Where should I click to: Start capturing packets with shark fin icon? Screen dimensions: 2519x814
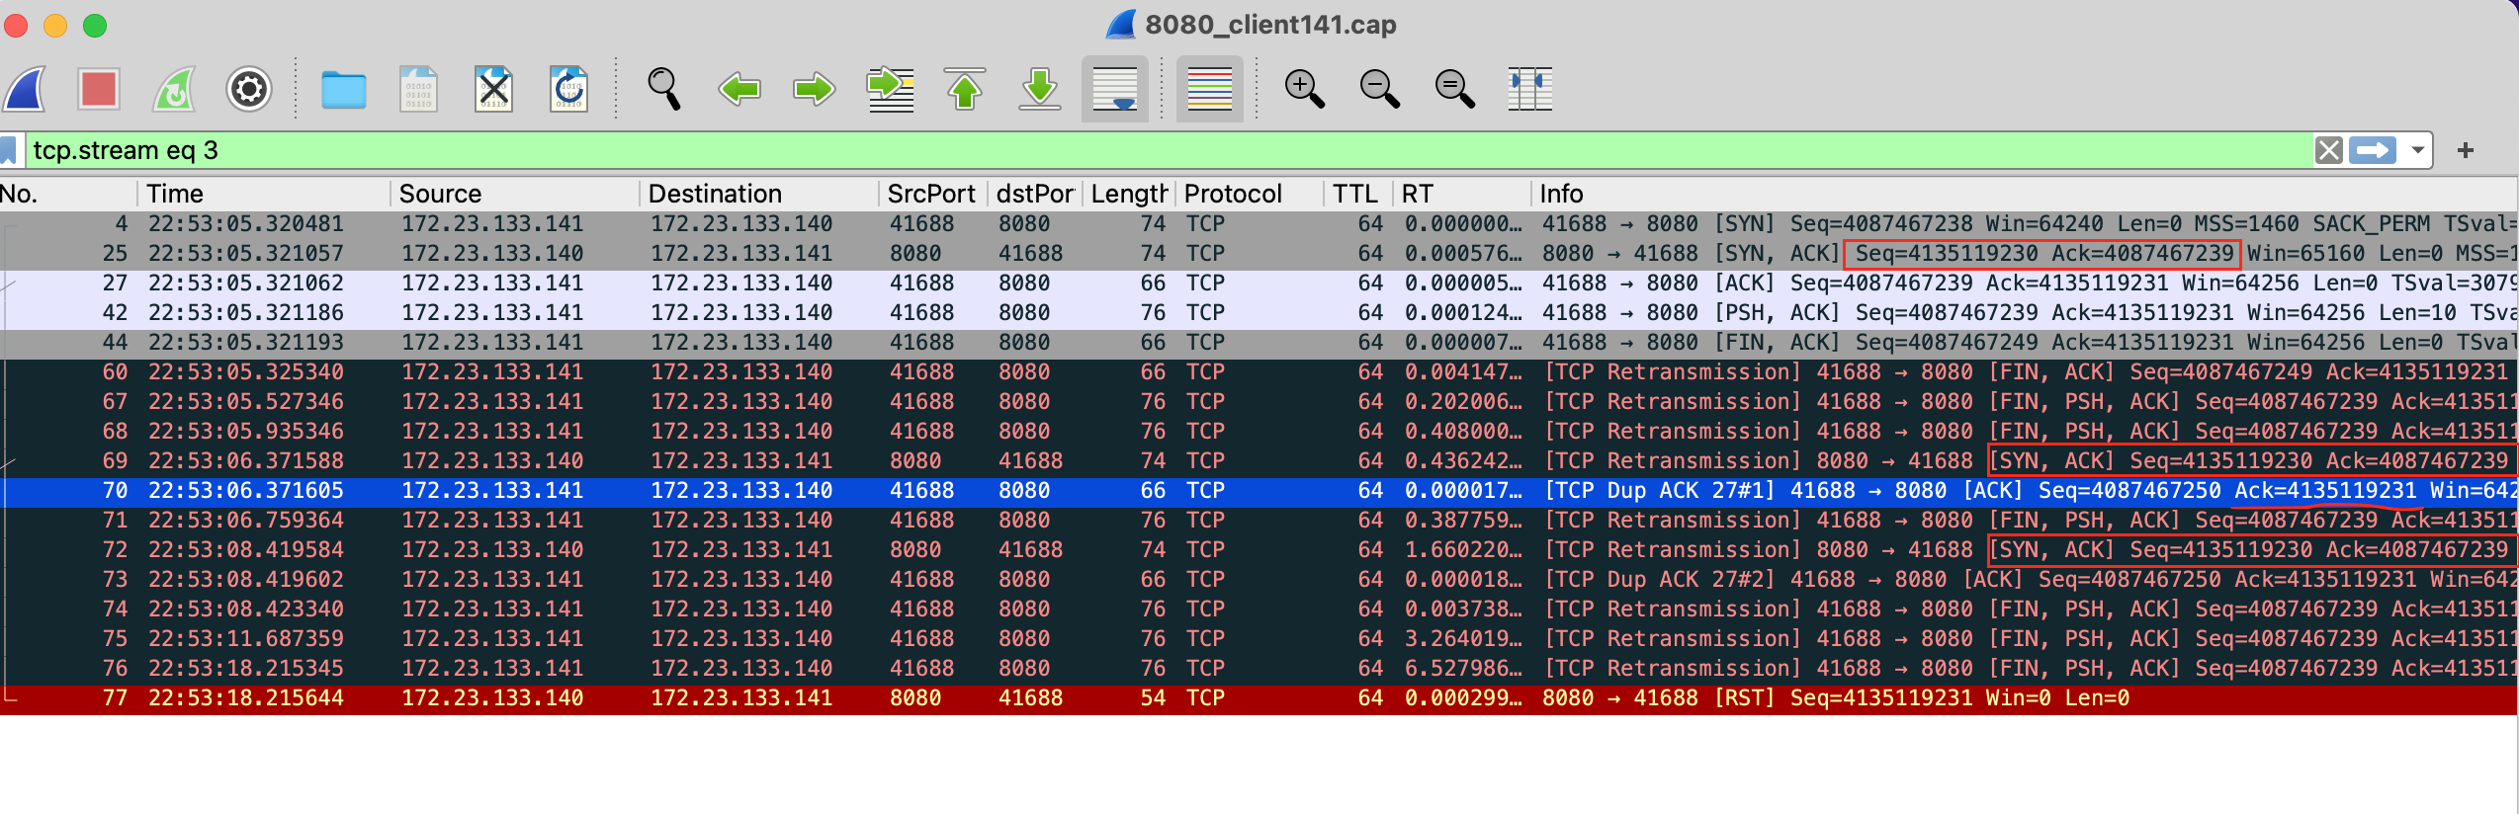tap(26, 90)
